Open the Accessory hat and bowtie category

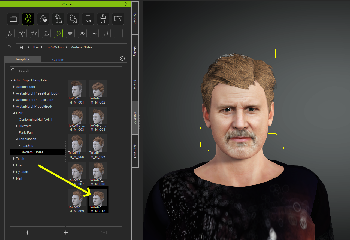pos(88,19)
